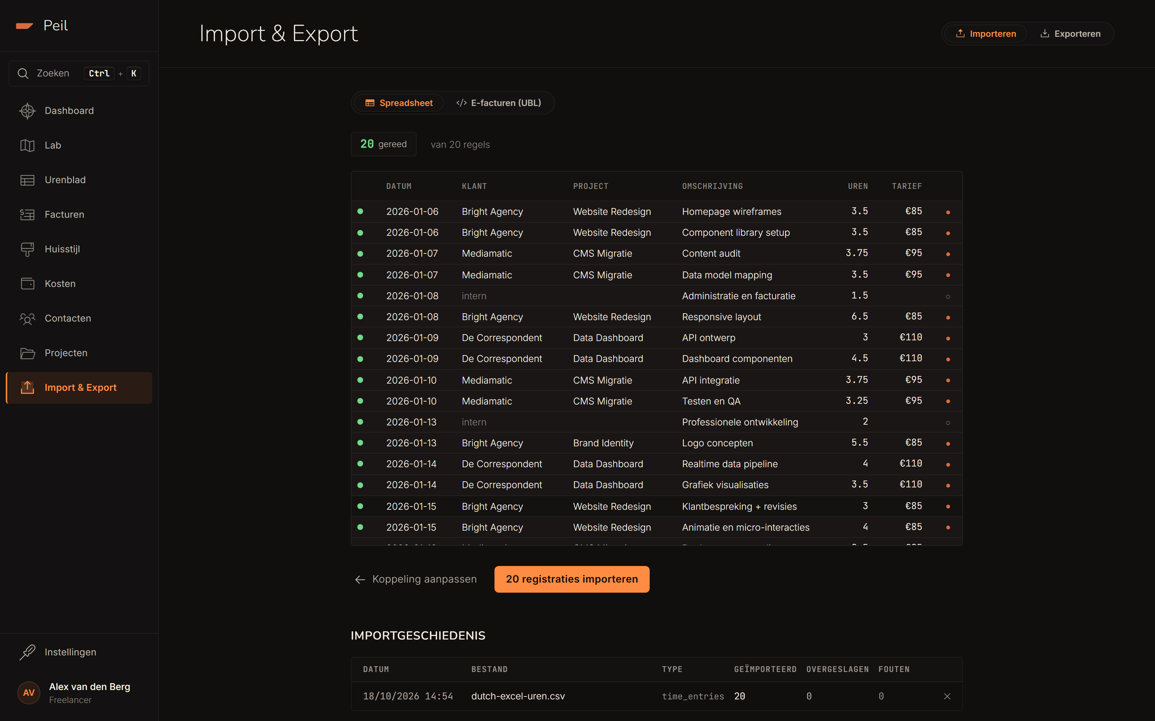The image size is (1155, 721).
Task: Toggle billable dot on Content audit row
Action: tap(948, 254)
